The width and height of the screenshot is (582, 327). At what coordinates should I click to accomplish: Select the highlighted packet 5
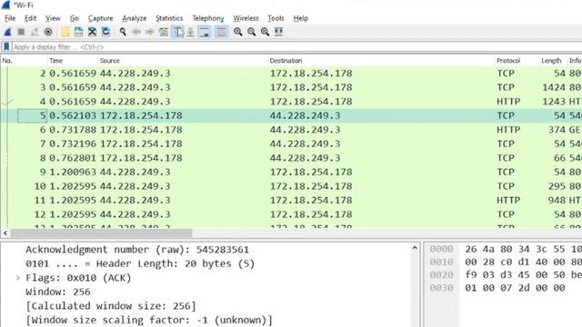(291, 115)
